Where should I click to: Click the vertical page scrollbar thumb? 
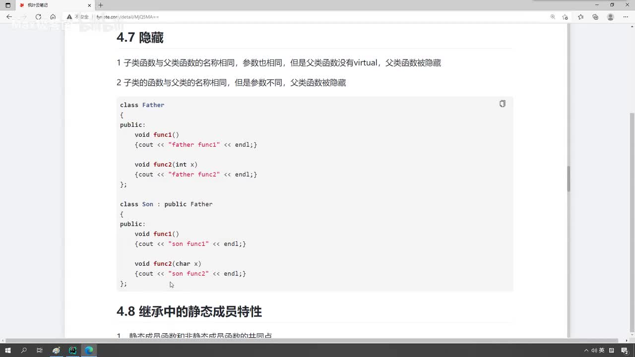click(632, 222)
